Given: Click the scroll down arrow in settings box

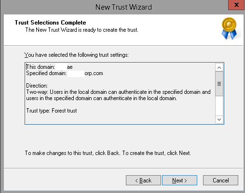Looking at the screenshot, I should pyautogui.click(x=219, y=119).
